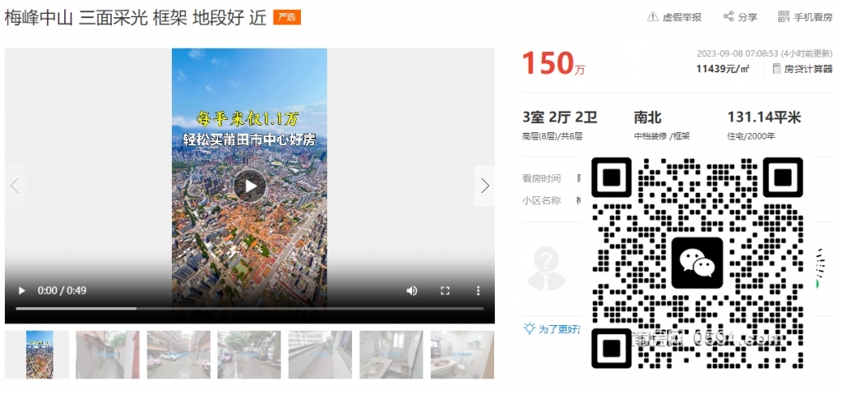
Task: Open the video more-options three-dot menu
Action: point(478,291)
